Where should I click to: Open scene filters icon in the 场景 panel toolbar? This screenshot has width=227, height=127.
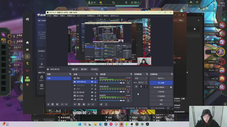pos(57,104)
